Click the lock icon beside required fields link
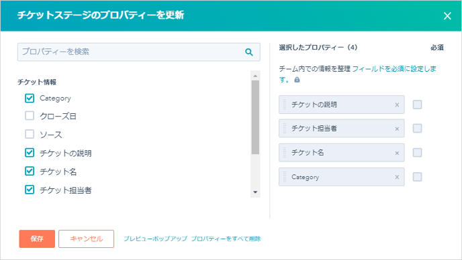 click(x=297, y=80)
